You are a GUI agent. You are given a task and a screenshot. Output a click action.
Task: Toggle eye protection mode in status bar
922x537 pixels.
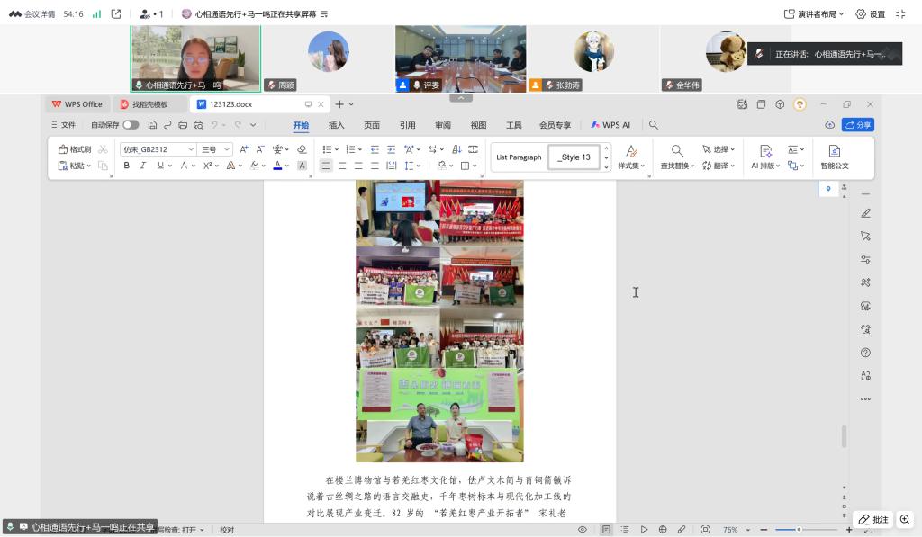click(x=583, y=530)
